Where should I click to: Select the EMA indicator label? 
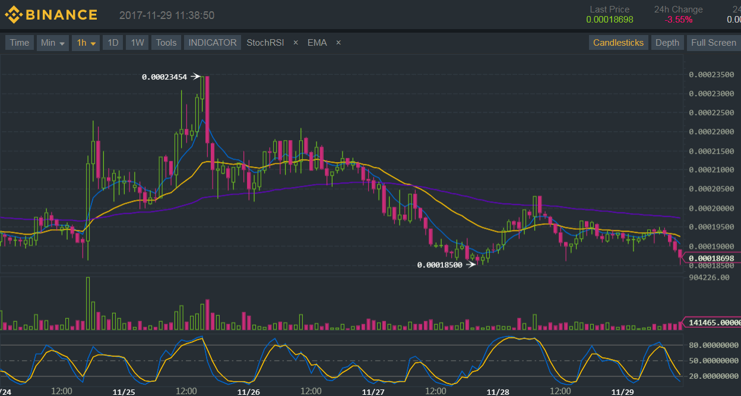tap(317, 43)
